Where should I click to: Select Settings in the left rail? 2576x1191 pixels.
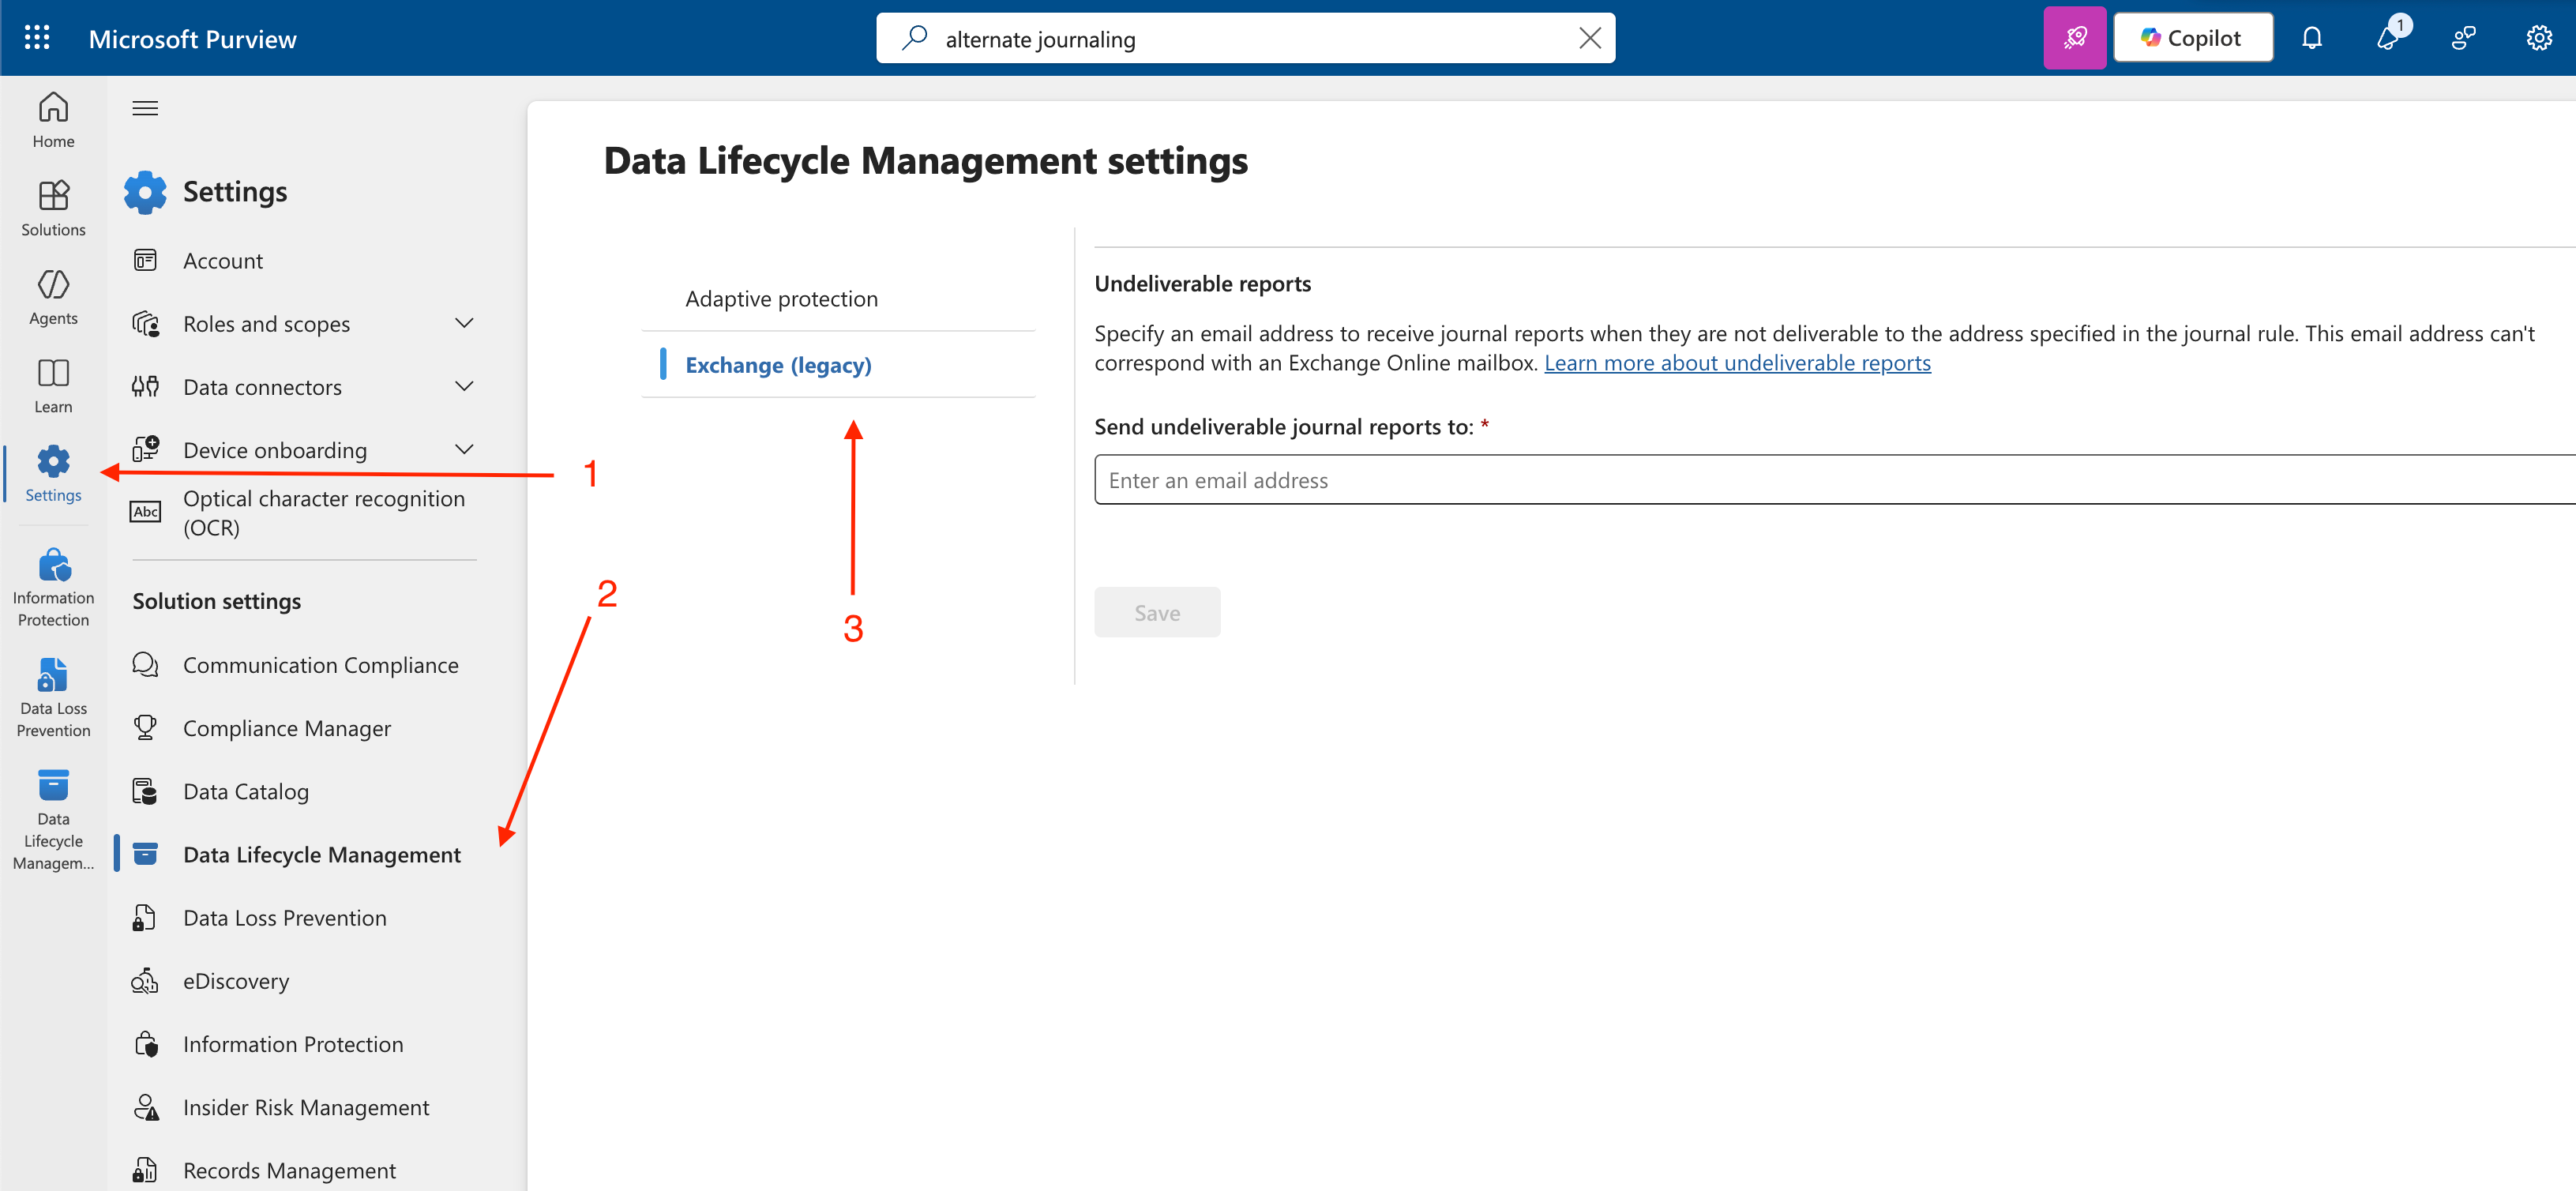coord(53,474)
